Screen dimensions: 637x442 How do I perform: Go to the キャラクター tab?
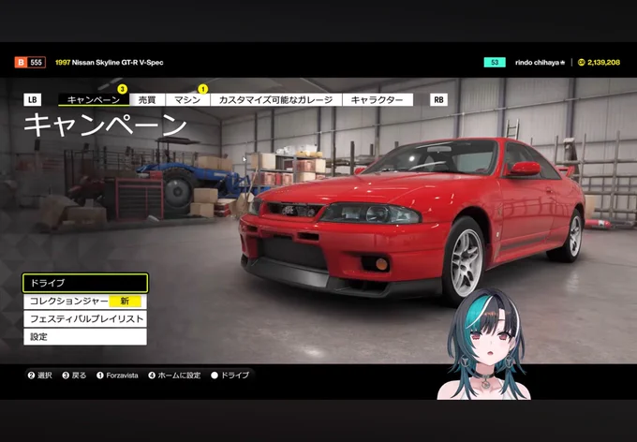[x=378, y=100]
